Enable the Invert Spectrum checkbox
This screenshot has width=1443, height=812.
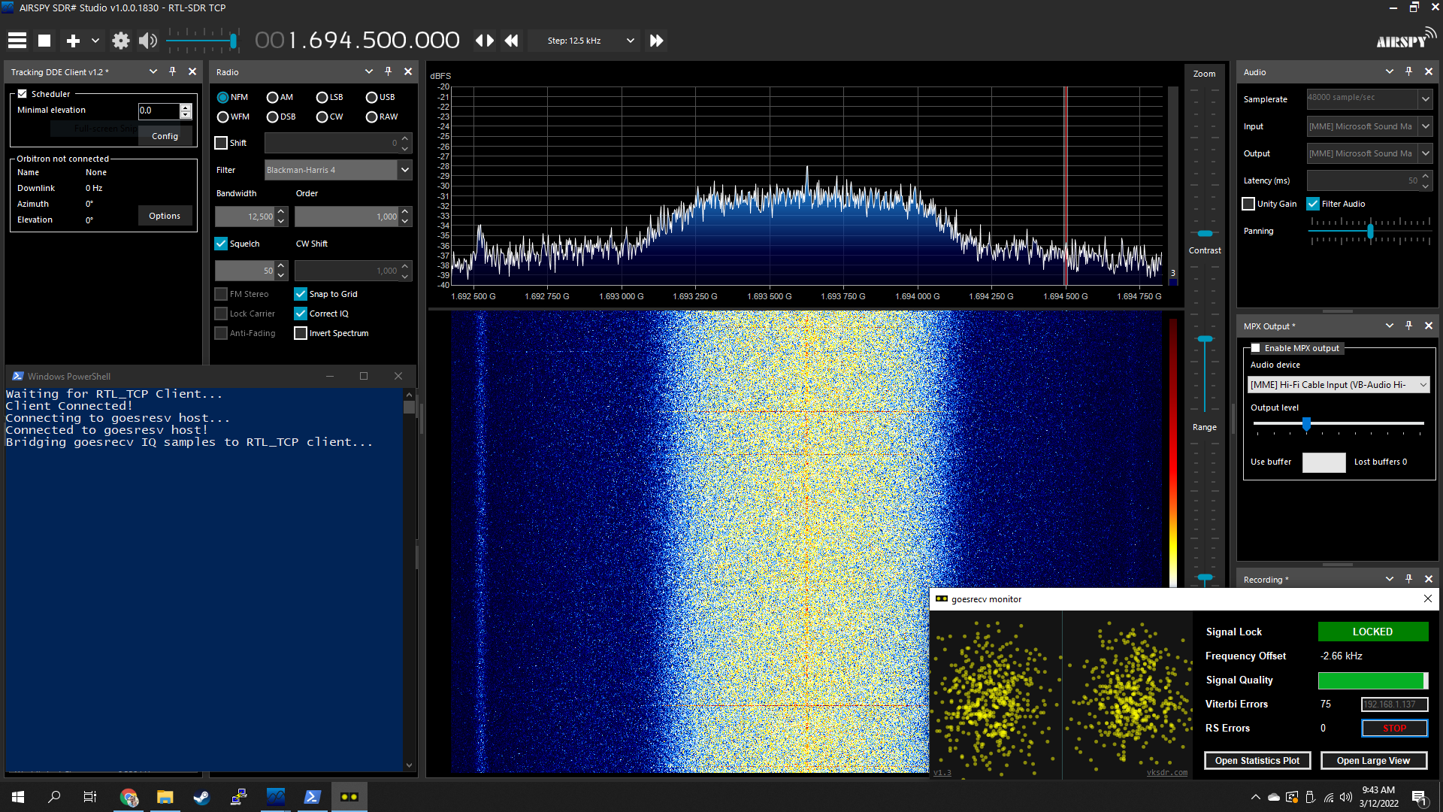tap(301, 333)
